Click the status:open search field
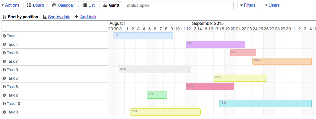Image resolution: width=316 pixels, height=119 pixels. point(180,5)
